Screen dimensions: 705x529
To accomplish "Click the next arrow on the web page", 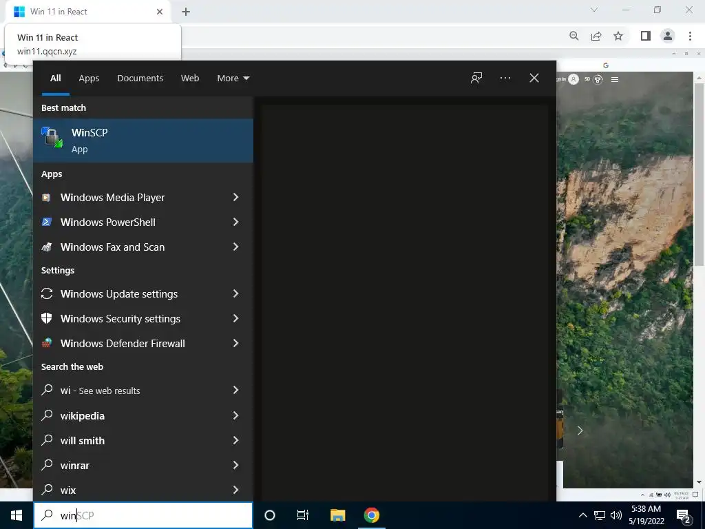I will pyautogui.click(x=580, y=431).
